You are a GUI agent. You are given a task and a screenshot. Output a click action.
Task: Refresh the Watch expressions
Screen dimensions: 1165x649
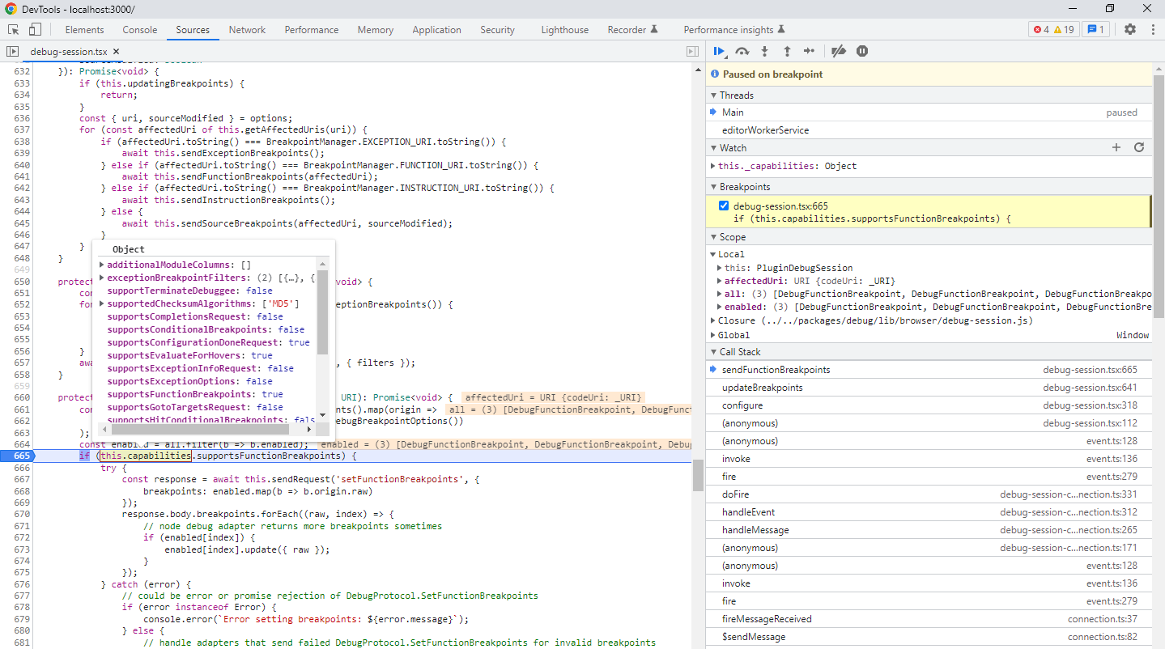[1138, 147]
